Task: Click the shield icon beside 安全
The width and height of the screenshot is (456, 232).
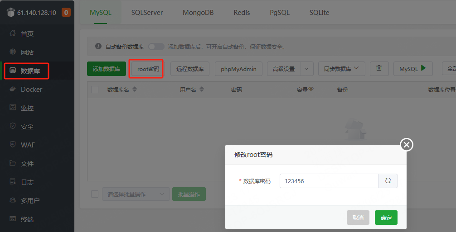Action: click(x=13, y=126)
